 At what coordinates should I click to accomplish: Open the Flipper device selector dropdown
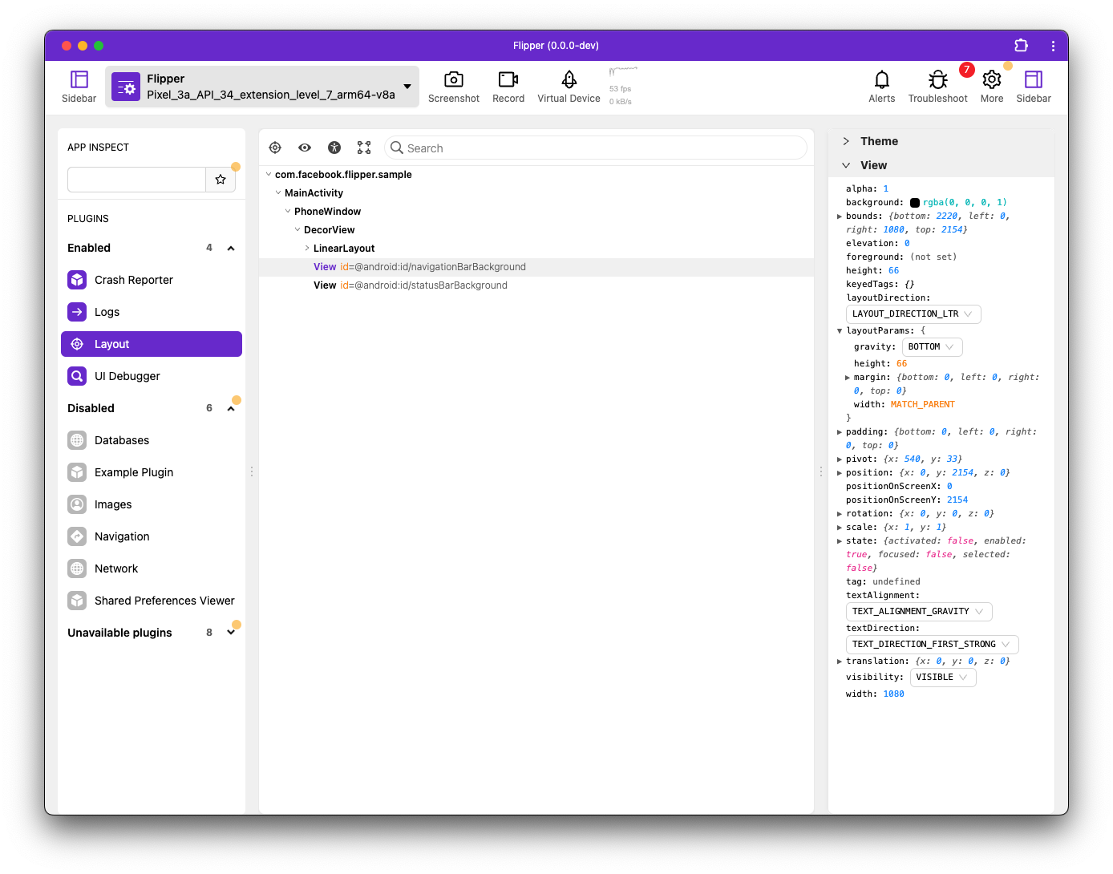pos(262,87)
